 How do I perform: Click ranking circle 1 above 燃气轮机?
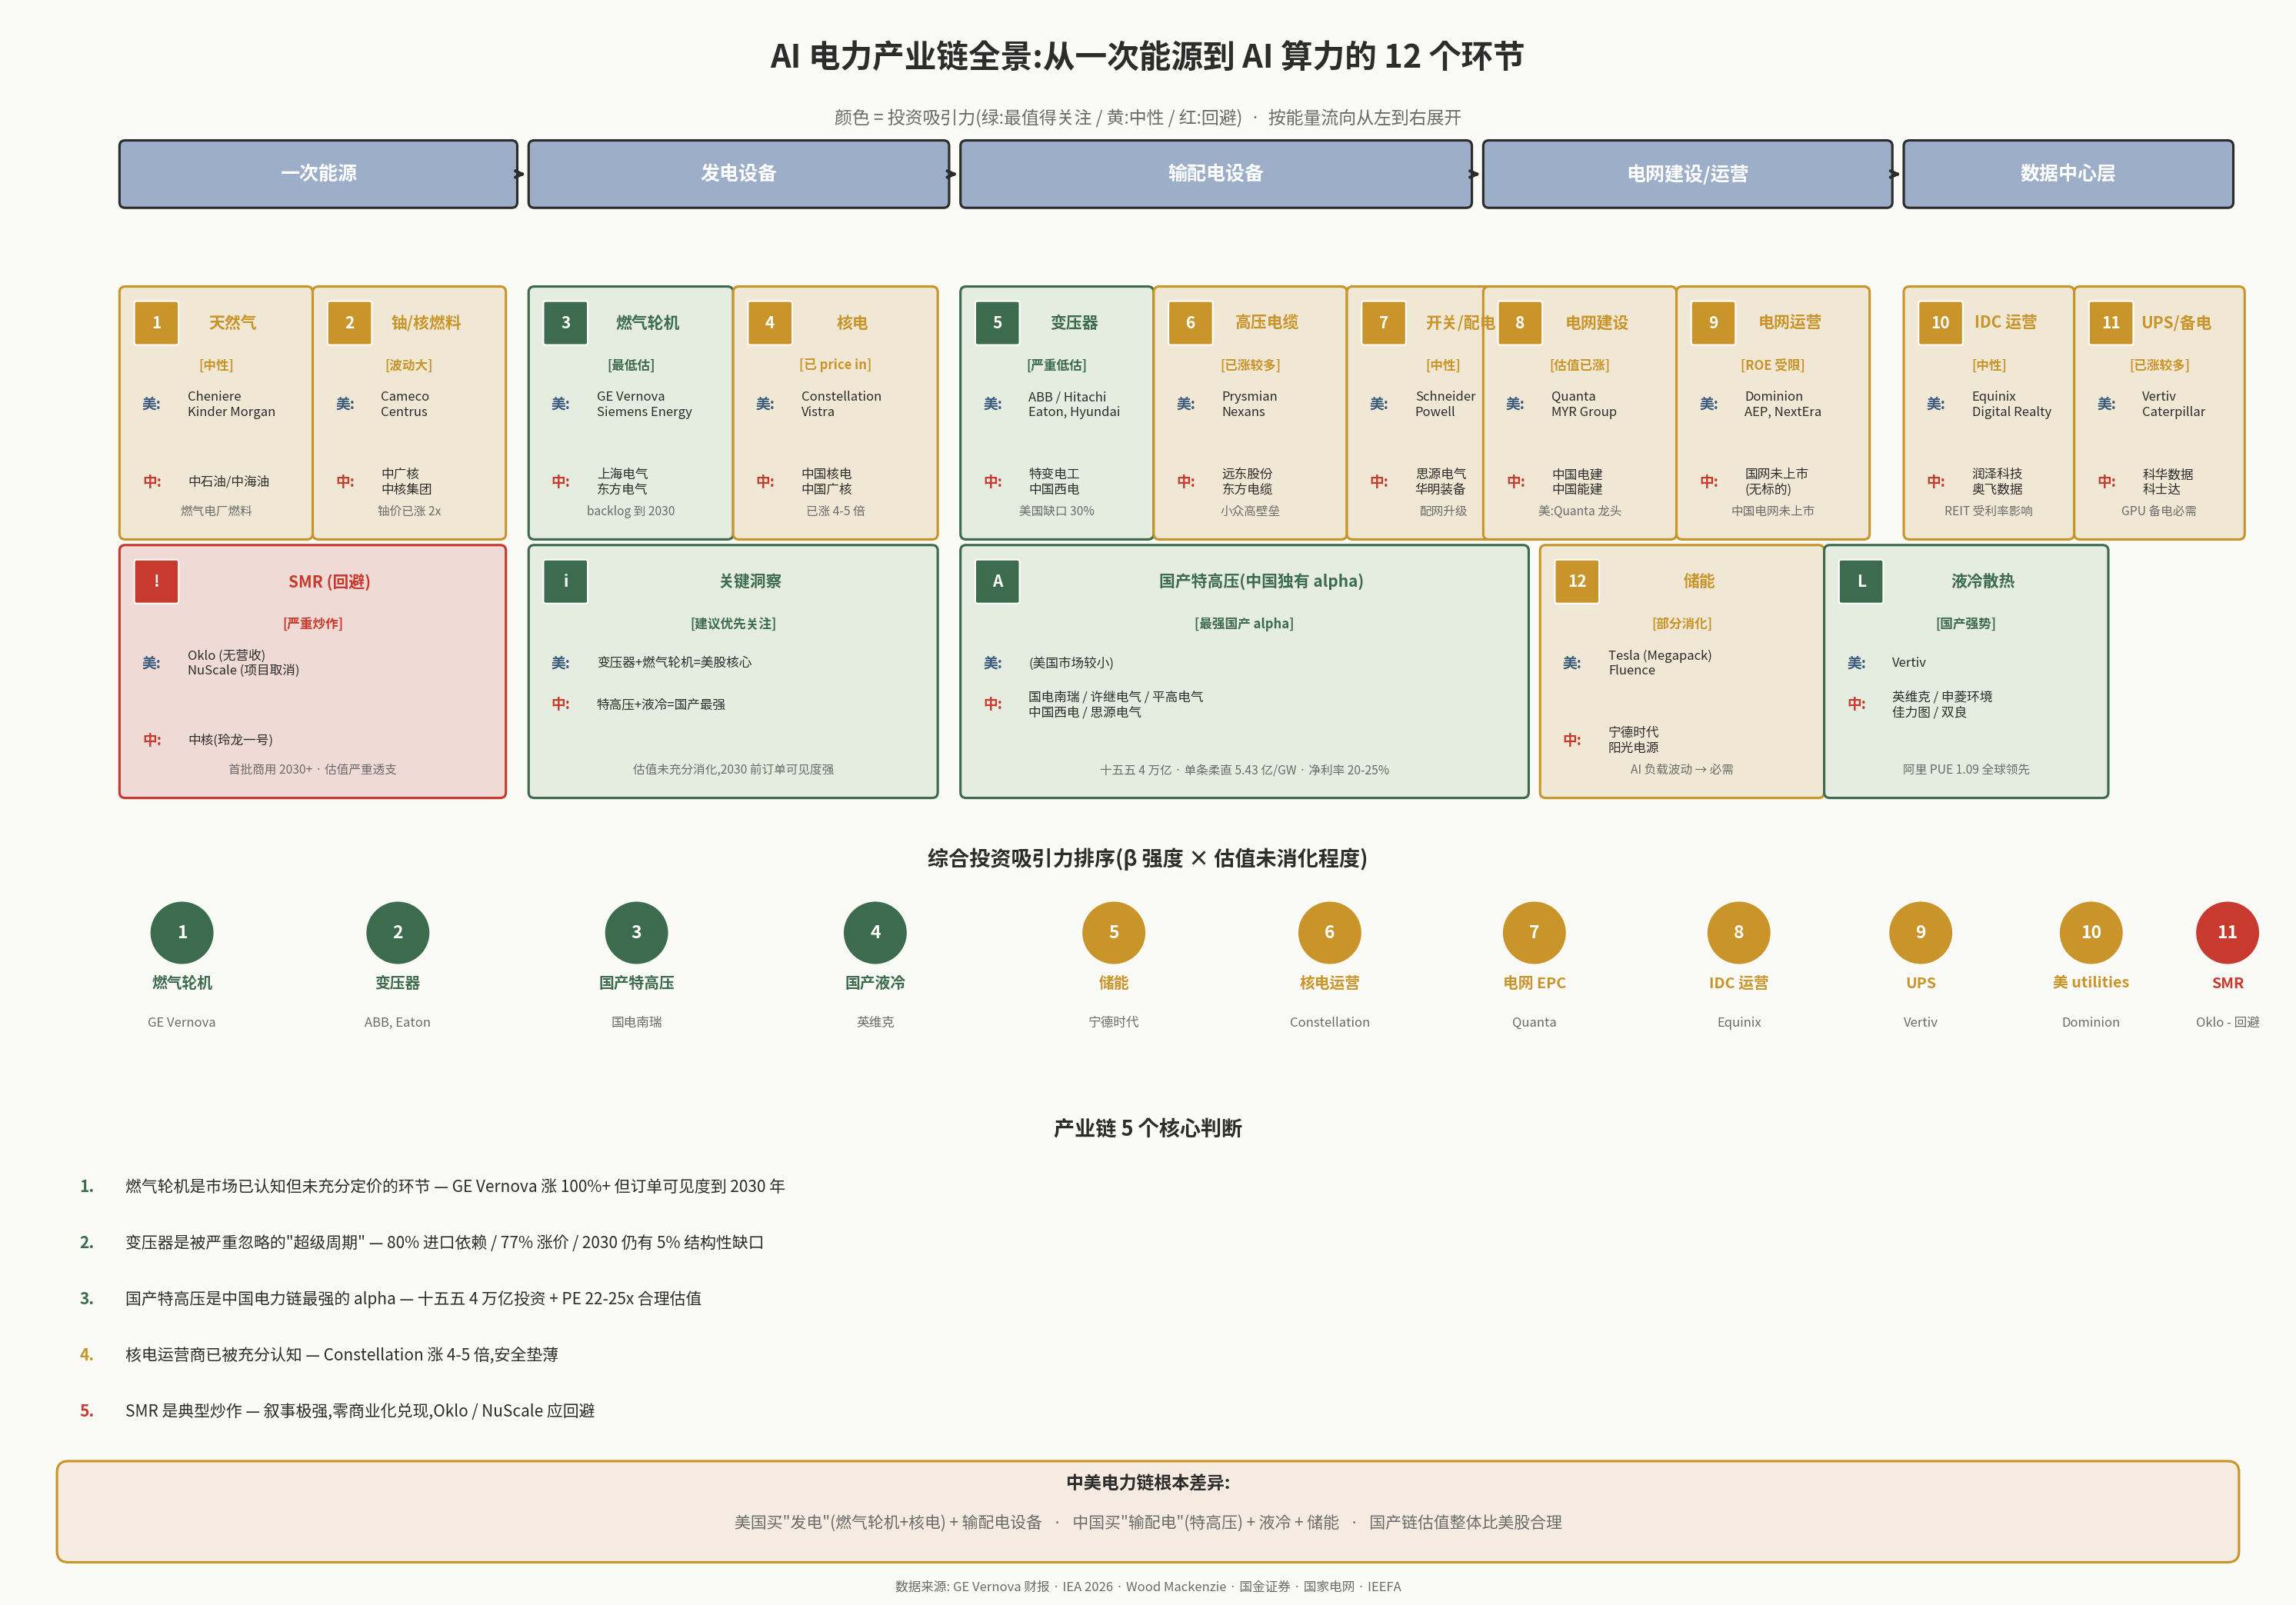[182, 932]
